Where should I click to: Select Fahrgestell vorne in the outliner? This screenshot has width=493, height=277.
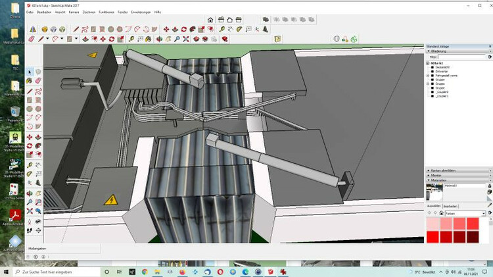(x=446, y=76)
